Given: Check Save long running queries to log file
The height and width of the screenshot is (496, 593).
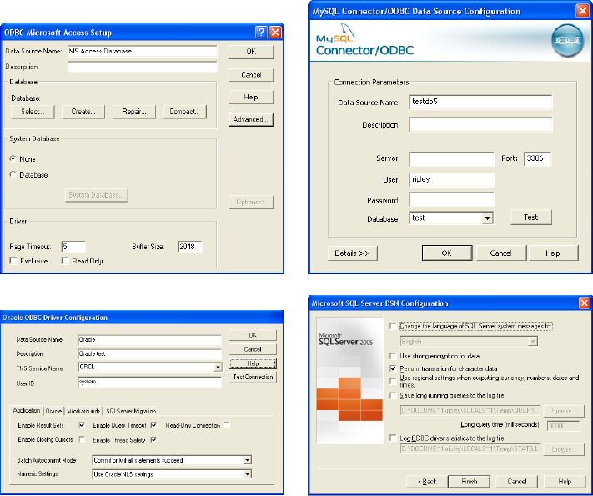Looking at the screenshot, I should [x=394, y=395].
